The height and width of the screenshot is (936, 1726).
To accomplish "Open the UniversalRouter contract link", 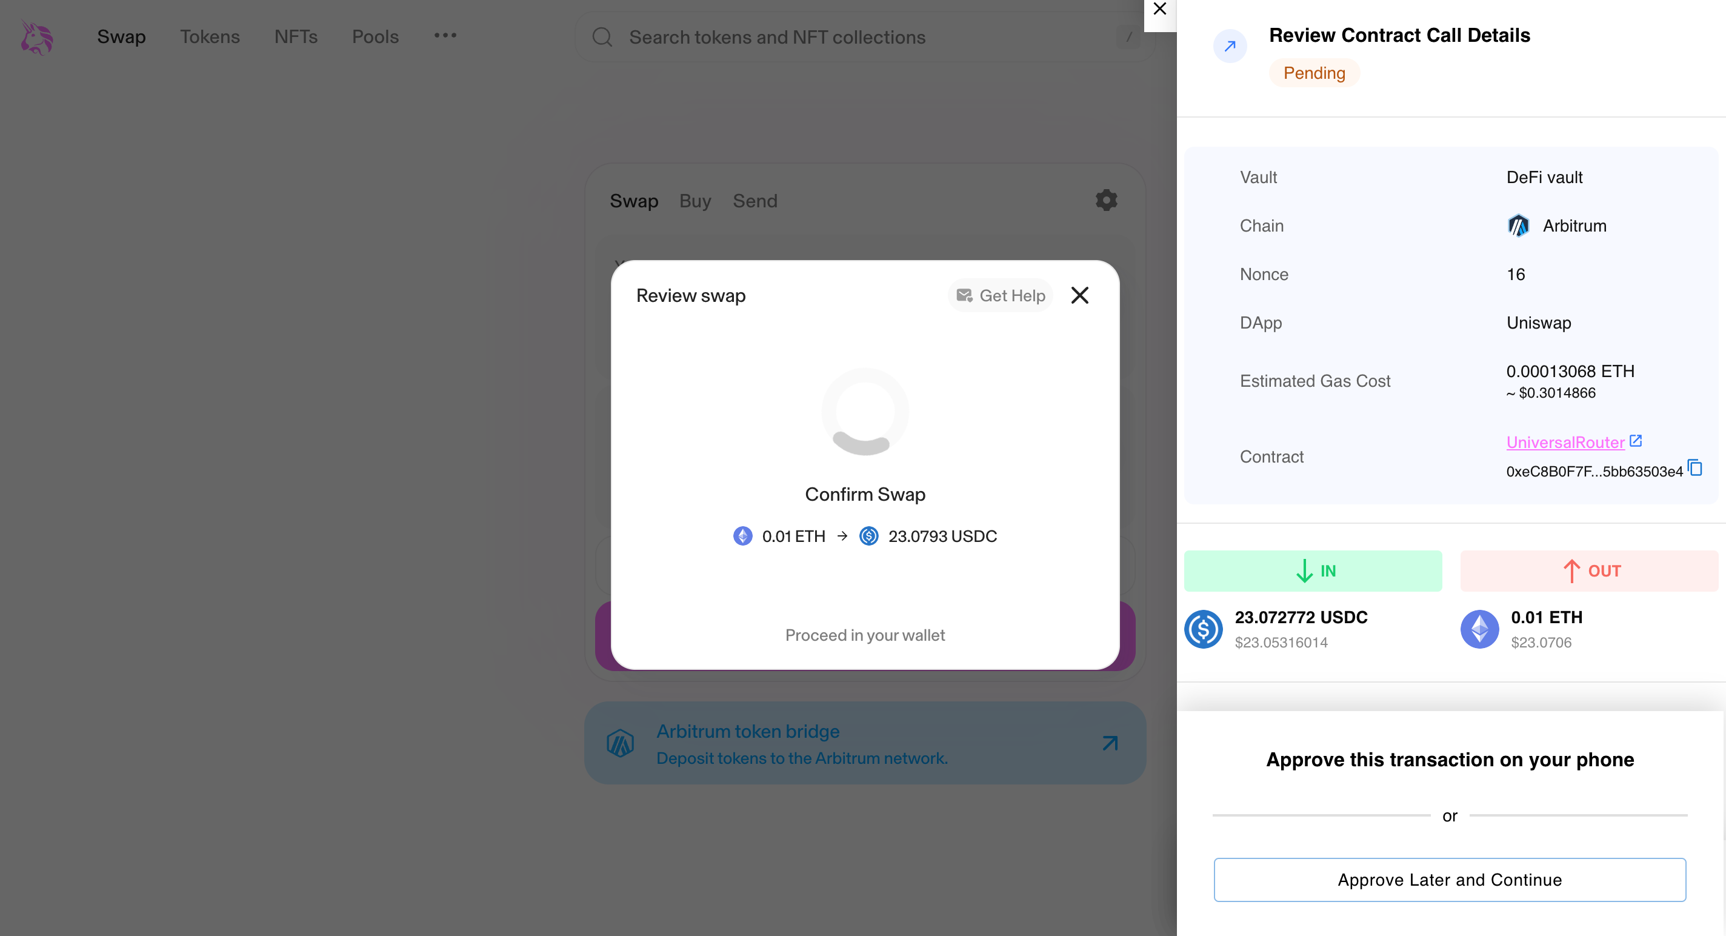I will (x=1565, y=442).
